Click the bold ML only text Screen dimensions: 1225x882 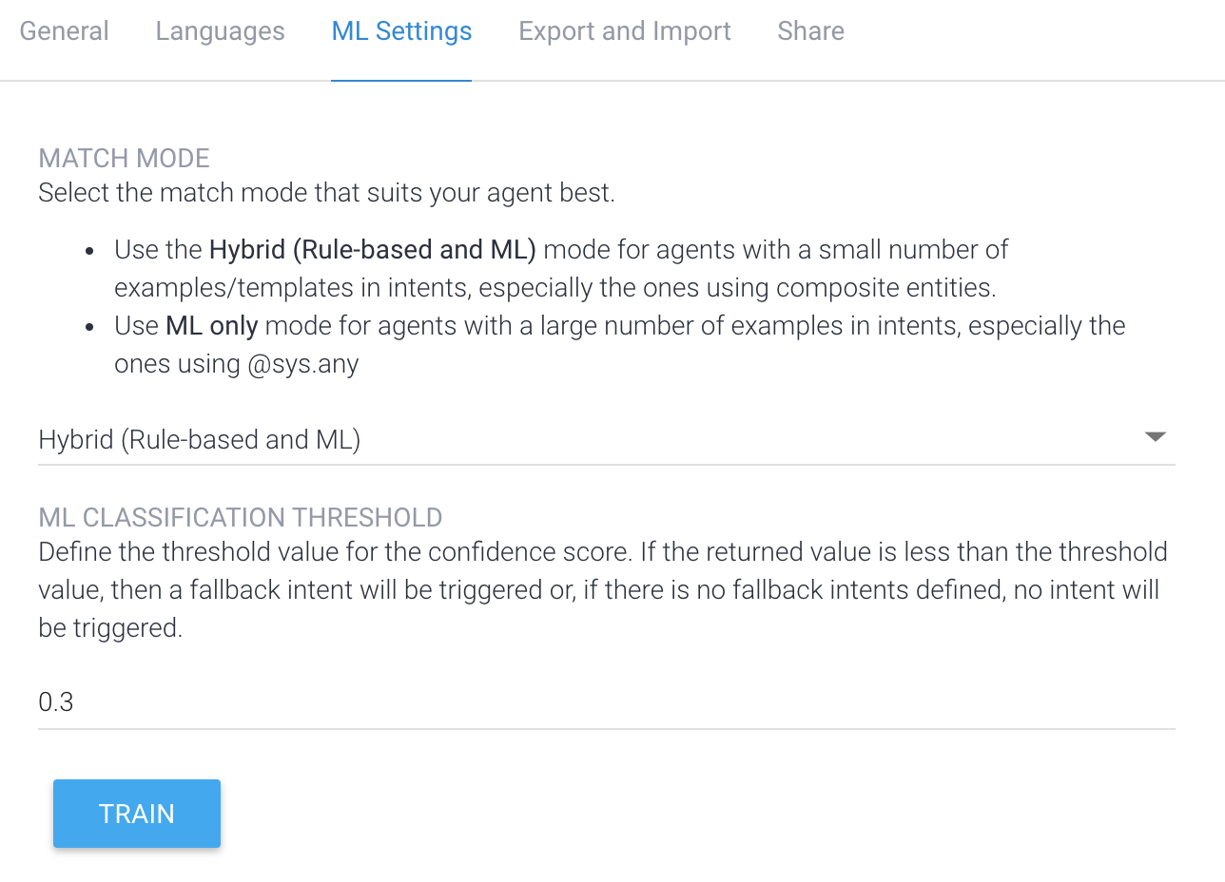pos(212,326)
